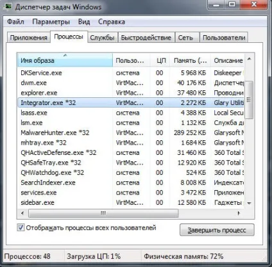
Task: Click the Индексат description cell
Action: point(228,182)
